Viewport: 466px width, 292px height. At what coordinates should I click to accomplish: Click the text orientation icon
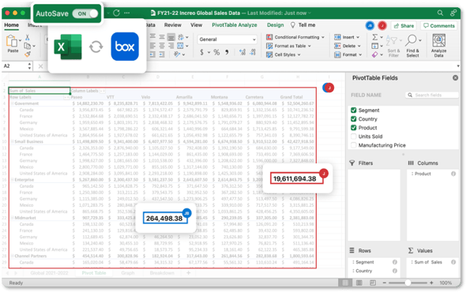click(x=178, y=54)
